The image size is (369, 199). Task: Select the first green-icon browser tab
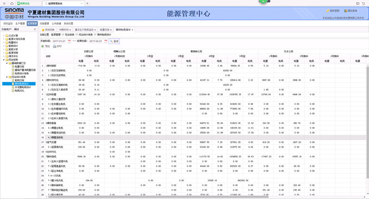coord(29,4)
